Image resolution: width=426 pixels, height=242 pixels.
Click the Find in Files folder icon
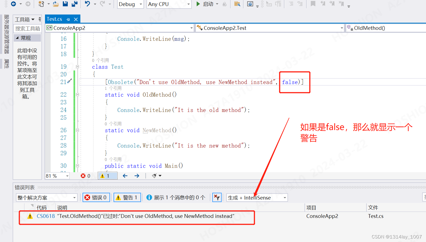click(x=237, y=4)
